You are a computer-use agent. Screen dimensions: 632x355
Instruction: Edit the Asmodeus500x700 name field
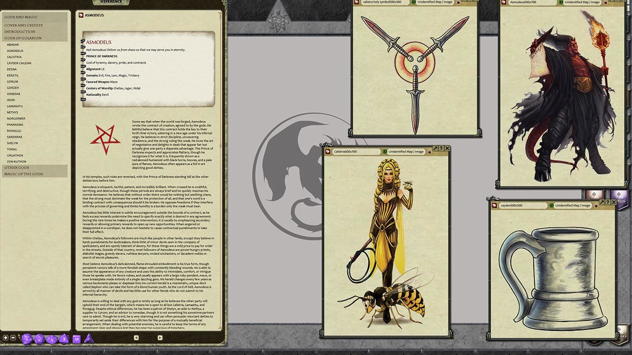[x=533, y=2]
